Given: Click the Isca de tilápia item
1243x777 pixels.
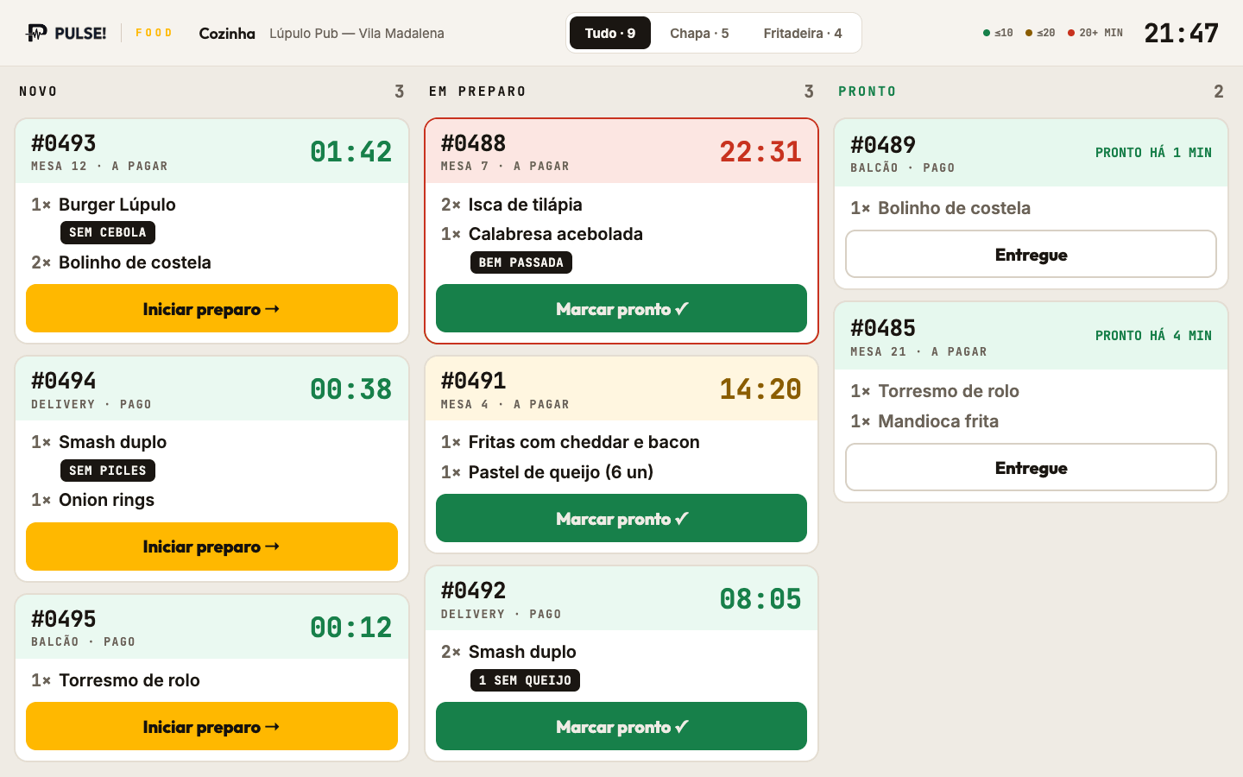Looking at the screenshot, I should [x=526, y=205].
